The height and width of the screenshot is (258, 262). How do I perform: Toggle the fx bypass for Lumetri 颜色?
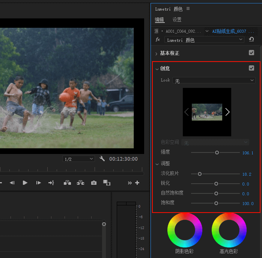(x=158, y=39)
